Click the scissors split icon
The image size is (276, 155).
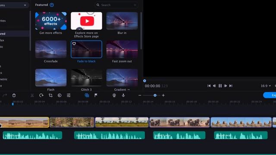32,95
